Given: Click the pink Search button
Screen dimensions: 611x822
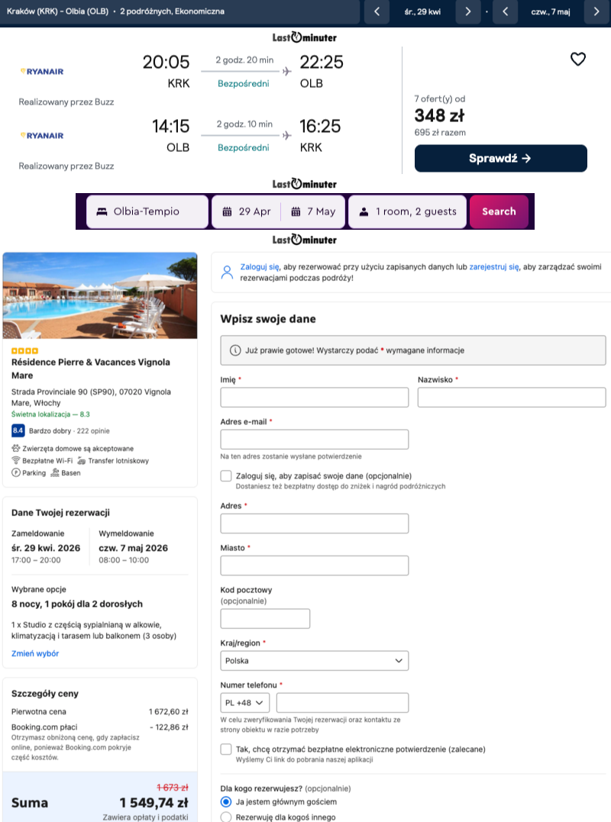Looking at the screenshot, I should tap(499, 211).
